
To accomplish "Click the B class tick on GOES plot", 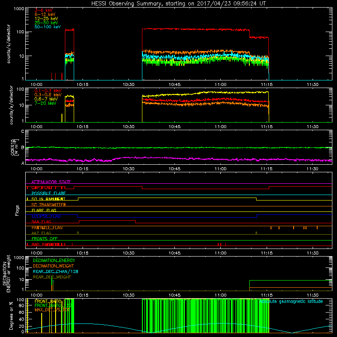I will pos(23,147).
